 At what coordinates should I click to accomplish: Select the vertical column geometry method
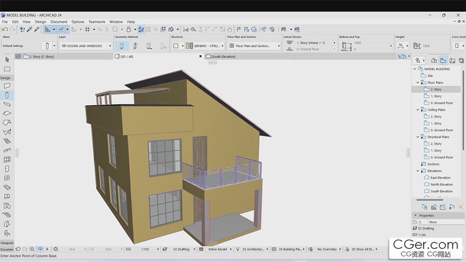[122, 46]
